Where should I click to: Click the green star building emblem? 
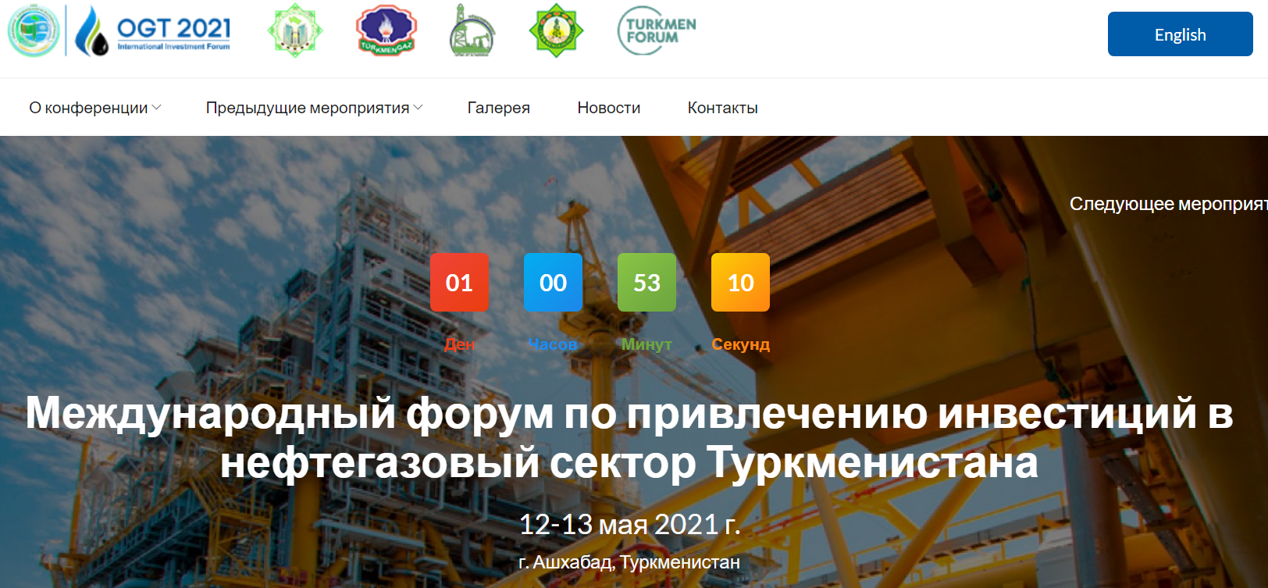[x=294, y=31]
